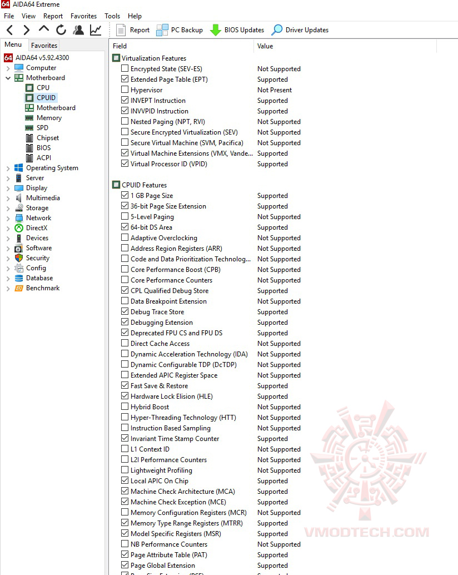
Task: Select the CPU tree item
Action: (43, 88)
